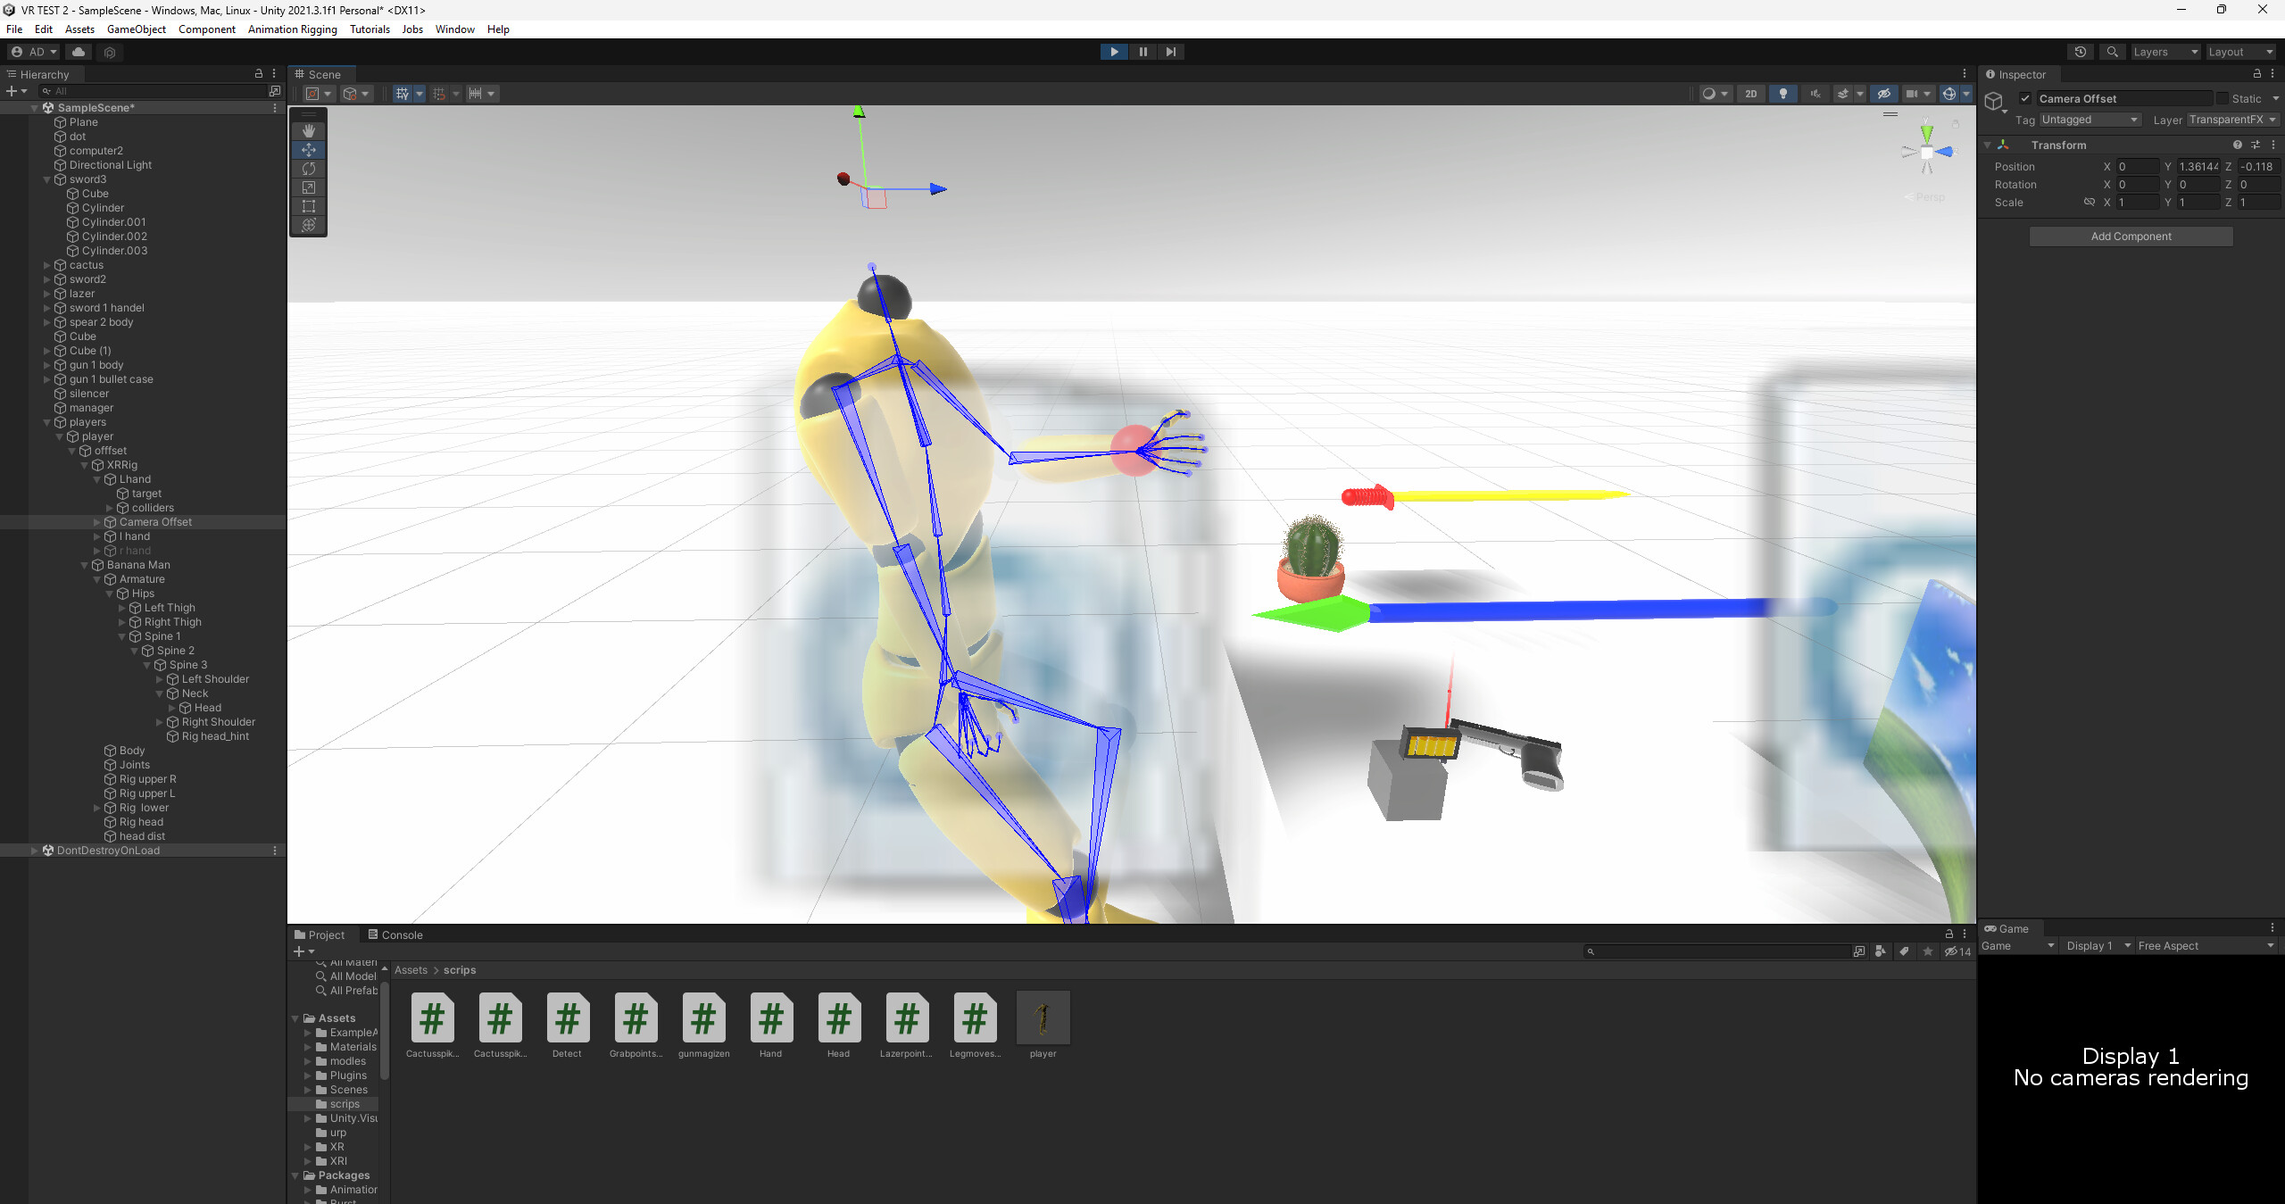Viewport: 2285px width, 1204px height.
Task: Select the Rect Transform tool
Action: pos(309,206)
